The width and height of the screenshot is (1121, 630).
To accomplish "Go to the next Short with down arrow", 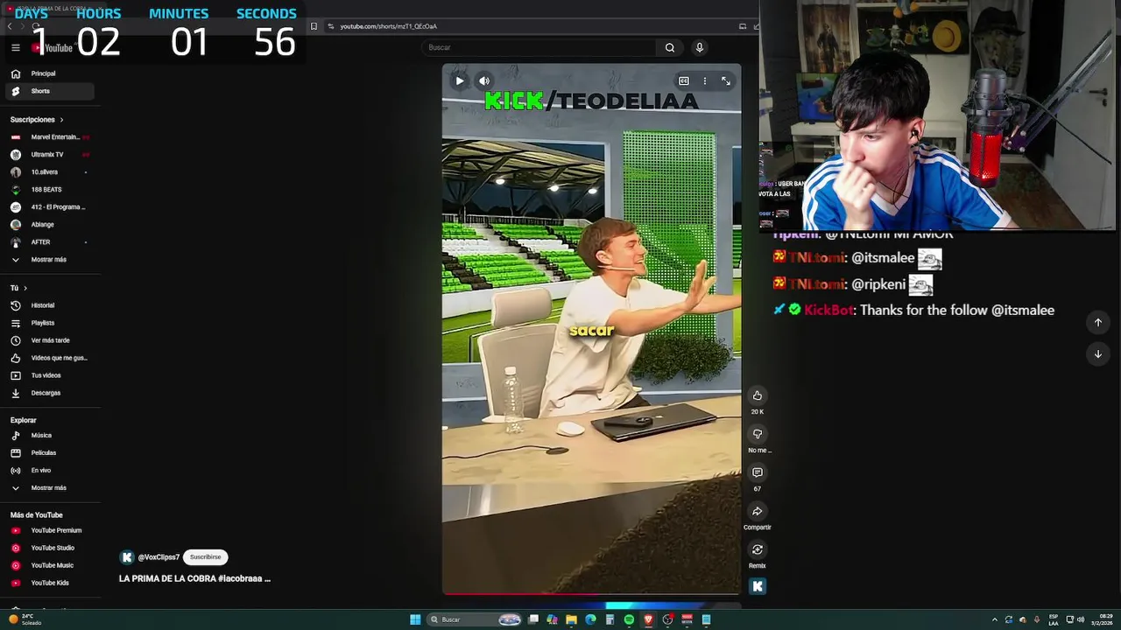I will [1098, 353].
